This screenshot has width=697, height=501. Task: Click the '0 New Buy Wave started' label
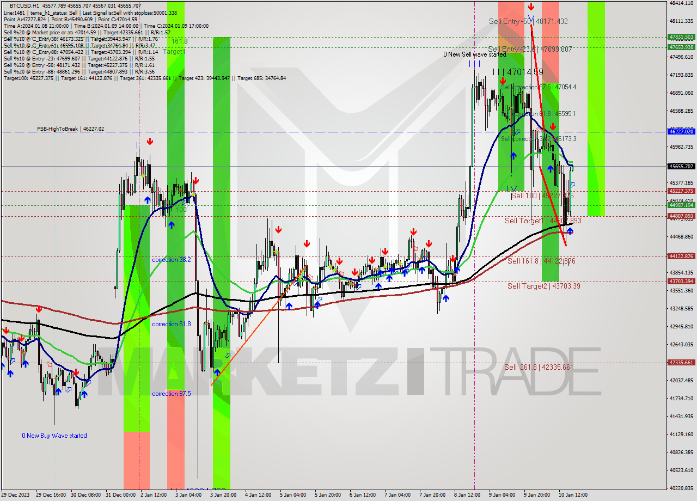point(54,436)
